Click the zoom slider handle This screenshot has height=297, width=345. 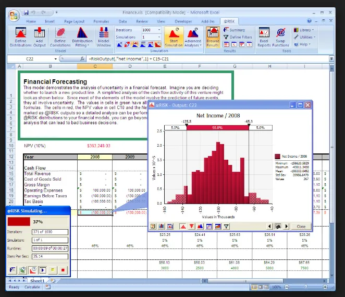305,287
